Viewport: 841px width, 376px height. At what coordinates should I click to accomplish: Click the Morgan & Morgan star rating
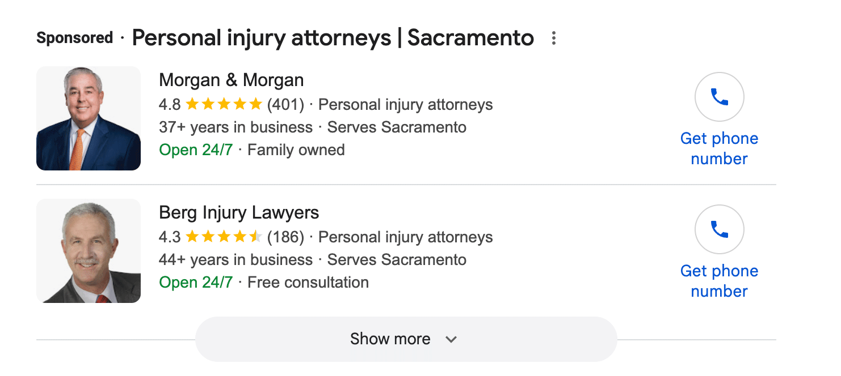[224, 105]
